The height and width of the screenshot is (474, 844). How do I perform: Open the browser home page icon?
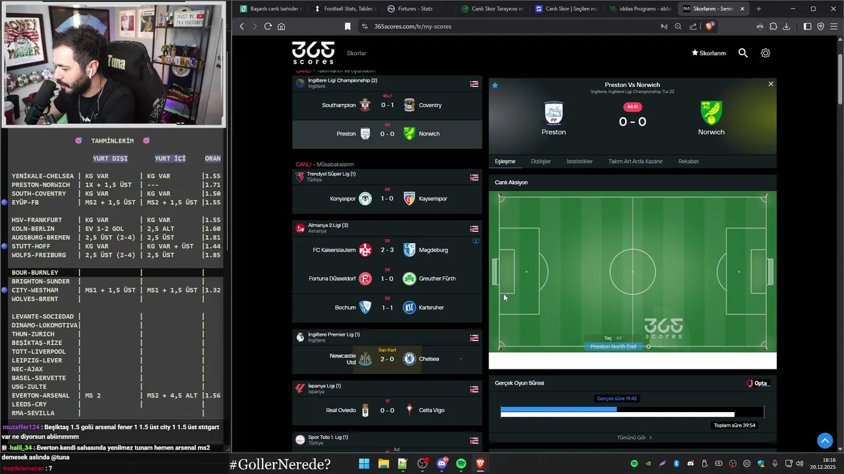pos(281,26)
